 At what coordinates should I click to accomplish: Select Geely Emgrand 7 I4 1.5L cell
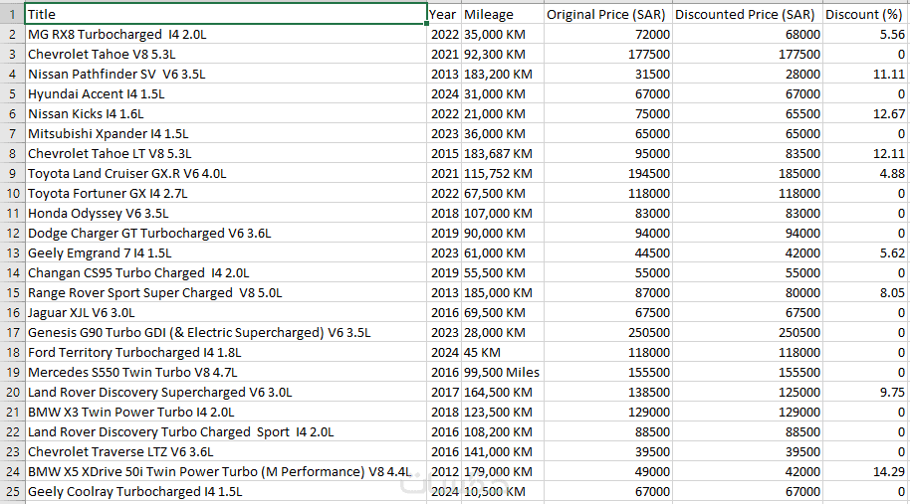(x=226, y=253)
